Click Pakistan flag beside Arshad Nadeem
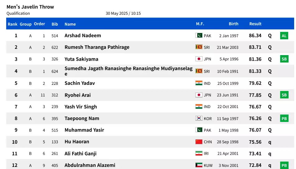The image size is (296, 169). (199, 36)
